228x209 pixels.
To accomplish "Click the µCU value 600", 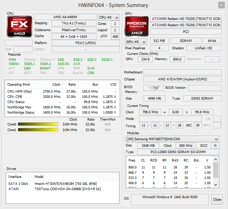I will pyautogui.click(x=115, y=37).
